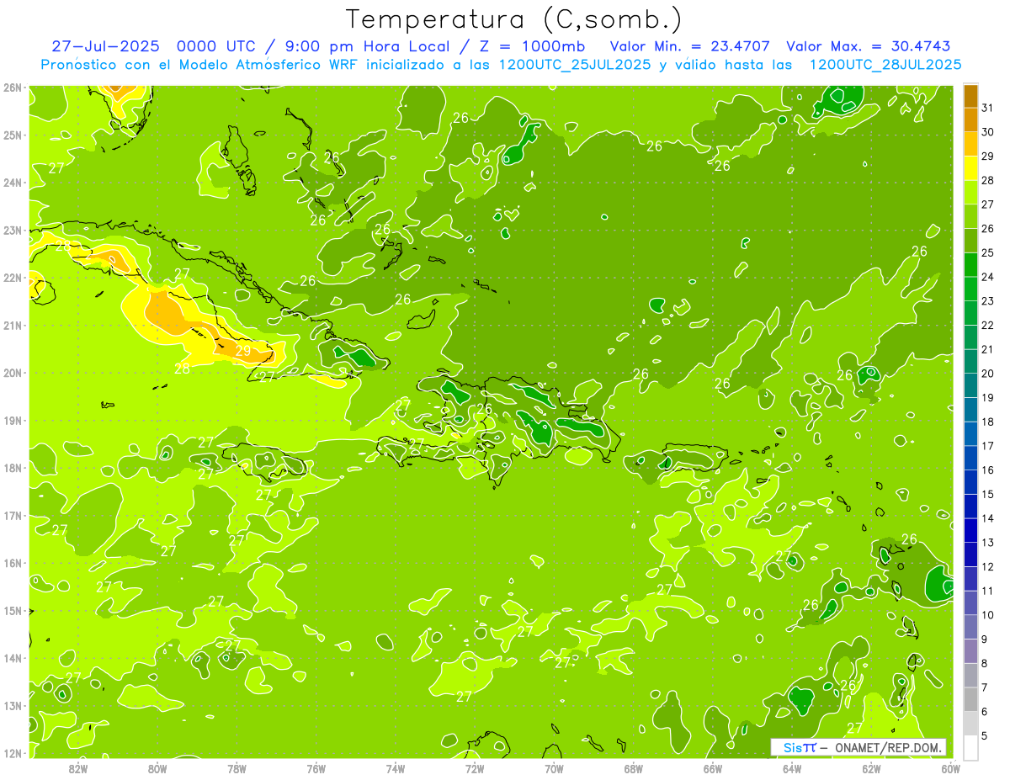Click the "20N" latitude axis label
This screenshot has width=1010, height=780.
(x=13, y=373)
